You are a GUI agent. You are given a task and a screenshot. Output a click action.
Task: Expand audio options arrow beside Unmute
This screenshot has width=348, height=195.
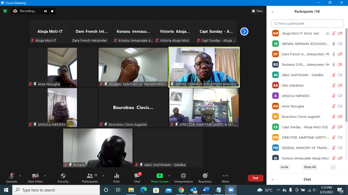(20, 176)
